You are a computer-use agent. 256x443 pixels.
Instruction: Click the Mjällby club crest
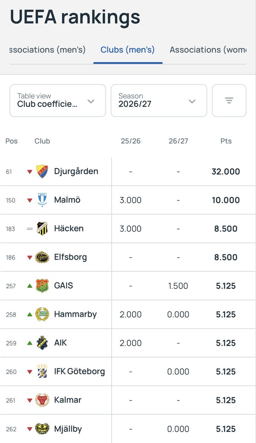pyautogui.click(x=42, y=429)
